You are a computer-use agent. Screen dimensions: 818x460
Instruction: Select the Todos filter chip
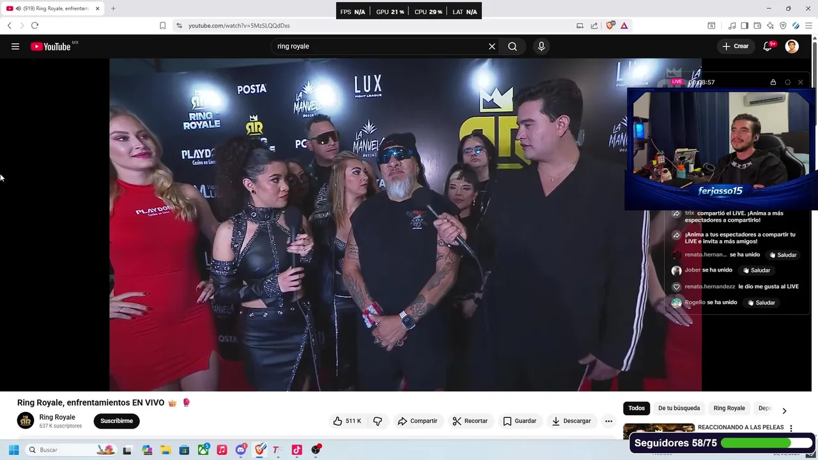637,408
